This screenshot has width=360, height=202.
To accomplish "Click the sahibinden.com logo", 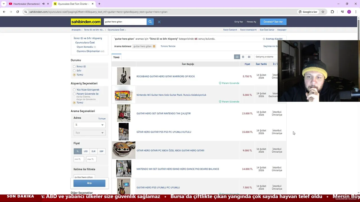I will coord(86,22).
